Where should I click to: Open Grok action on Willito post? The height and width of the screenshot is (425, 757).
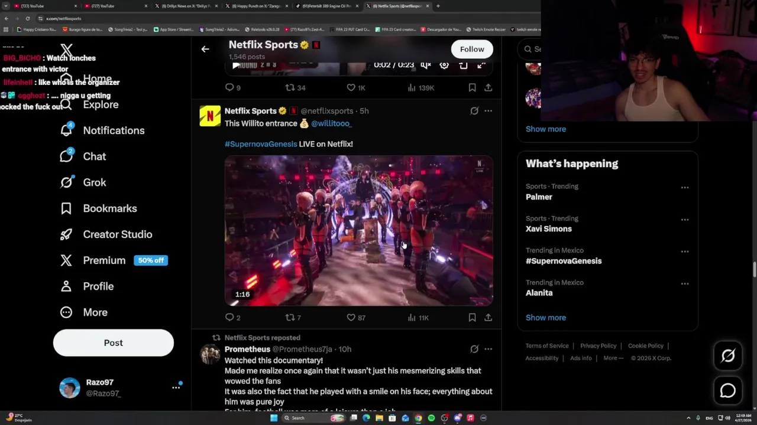point(474,111)
